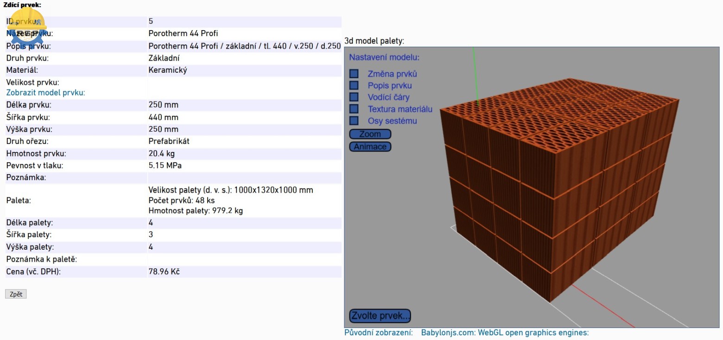
Task: Click Počet prvků: 48 ks text
Action: (x=182, y=201)
